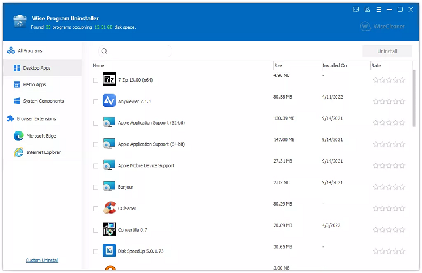Viewport: 422px width, 273px height.
Task: Click the Convertilla program icon
Action: (x=109, y=229)
